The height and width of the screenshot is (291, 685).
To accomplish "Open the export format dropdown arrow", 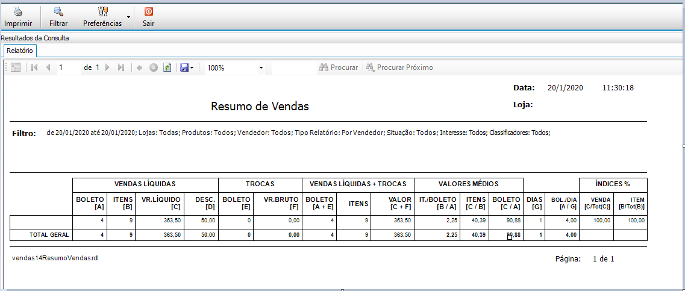I will coord(192,68).
